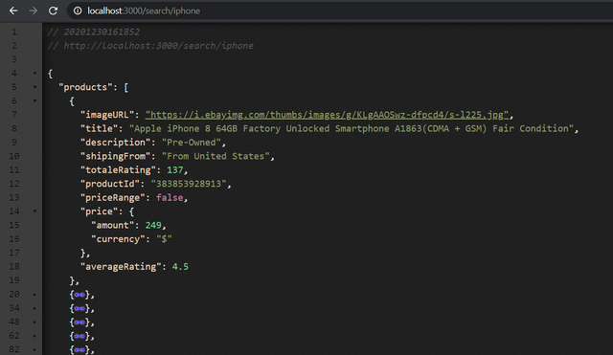Click the "currency" key

coord(118,239)
